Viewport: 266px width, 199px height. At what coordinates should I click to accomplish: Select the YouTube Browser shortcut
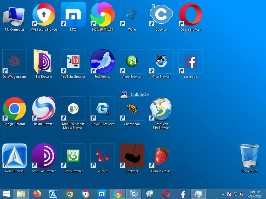pyautogui.click(x=73, y=64)
